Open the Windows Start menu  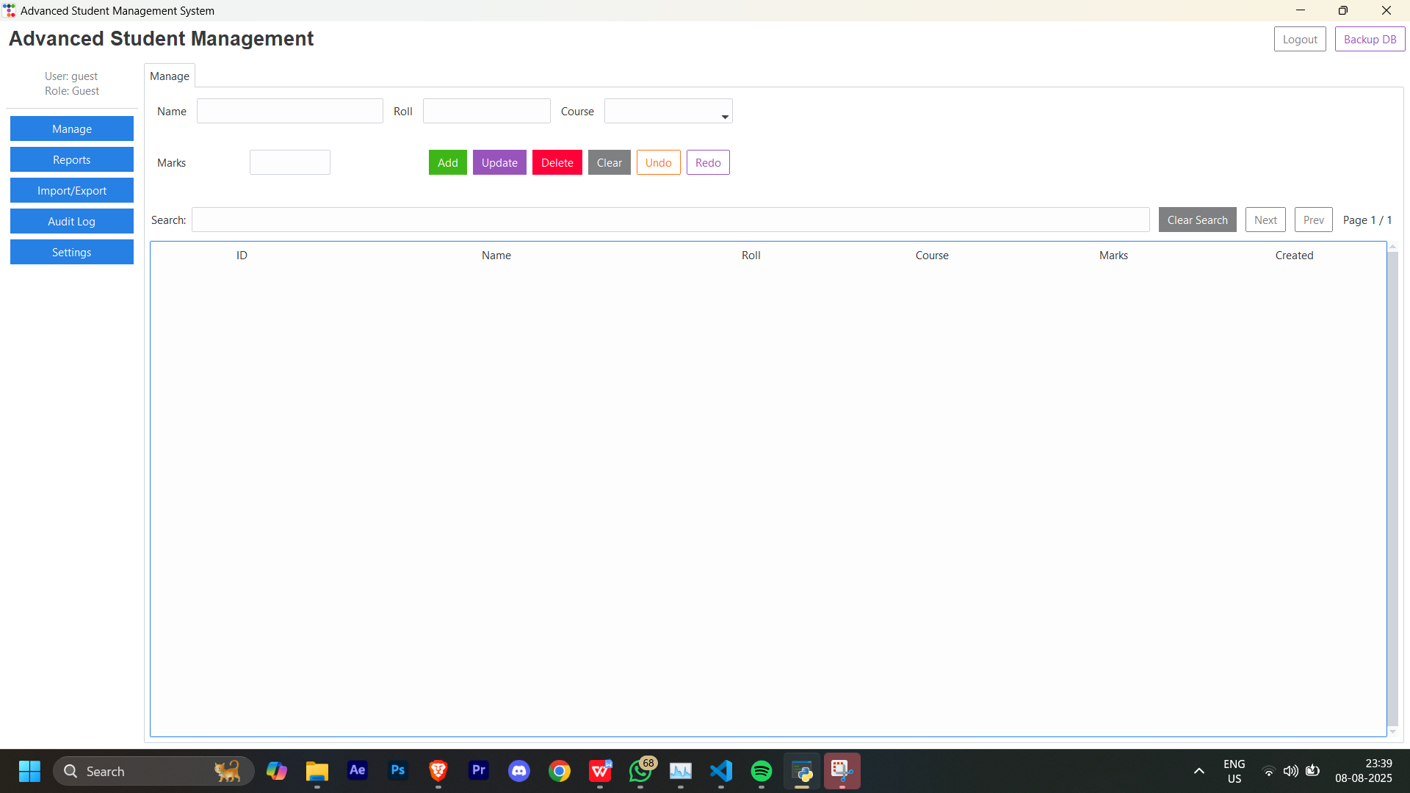tap(29, 771)
